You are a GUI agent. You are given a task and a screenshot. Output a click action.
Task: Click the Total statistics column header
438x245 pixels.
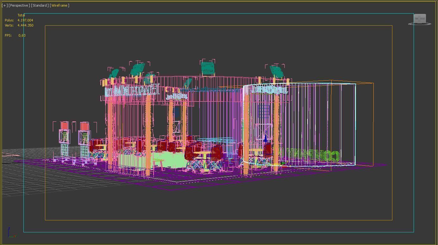(x=21, y=15)
